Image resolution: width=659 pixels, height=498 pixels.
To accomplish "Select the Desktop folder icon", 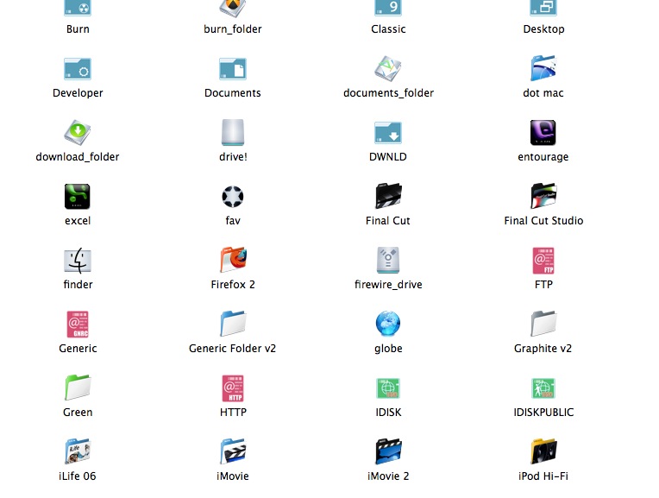I will click(x=543, y=8).
